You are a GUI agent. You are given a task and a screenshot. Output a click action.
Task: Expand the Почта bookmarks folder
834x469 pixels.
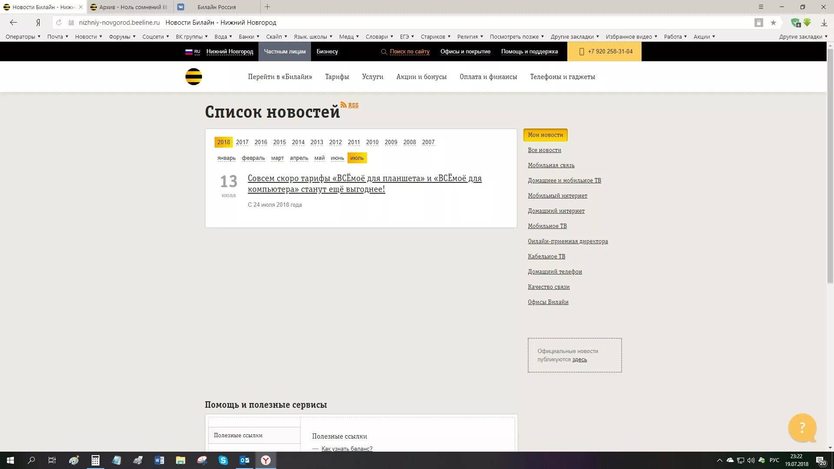point(58,37)
